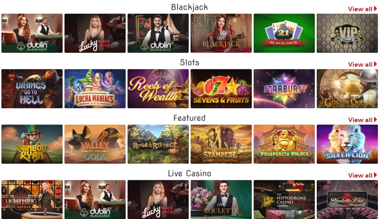Launch the Hippodrome Casino London table
The width and height of the screenshot is (379, 219).
click(x=284, y=200)
